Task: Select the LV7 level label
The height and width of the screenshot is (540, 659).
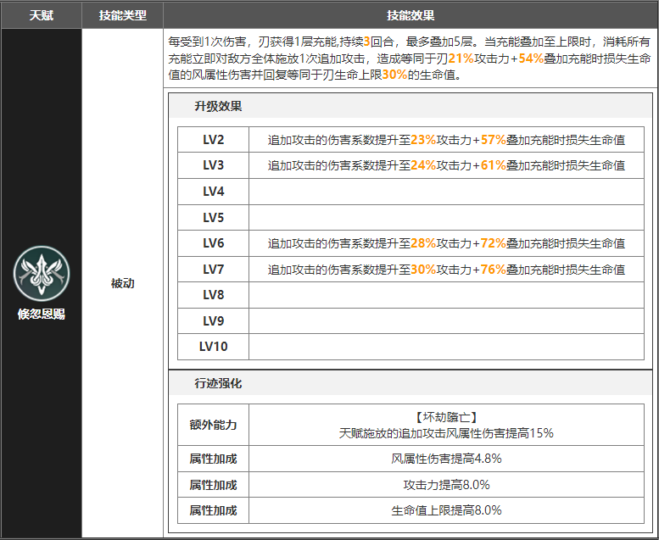Action: (x=213, y=270)
